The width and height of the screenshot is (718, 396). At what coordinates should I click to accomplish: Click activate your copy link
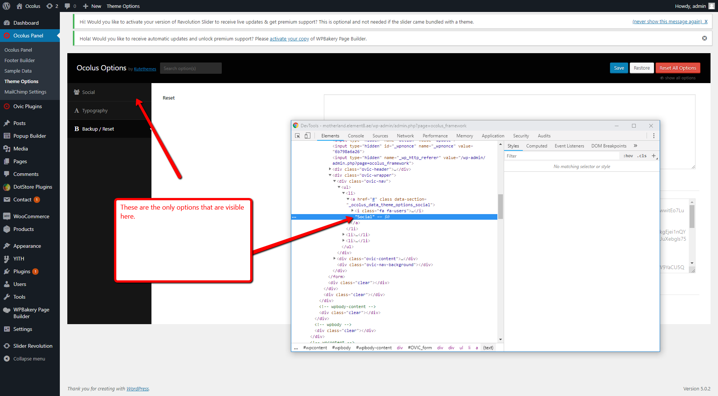coord(289,39)
